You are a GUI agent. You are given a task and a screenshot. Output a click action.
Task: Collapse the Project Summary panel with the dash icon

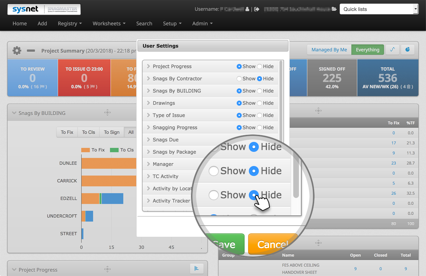31,50
